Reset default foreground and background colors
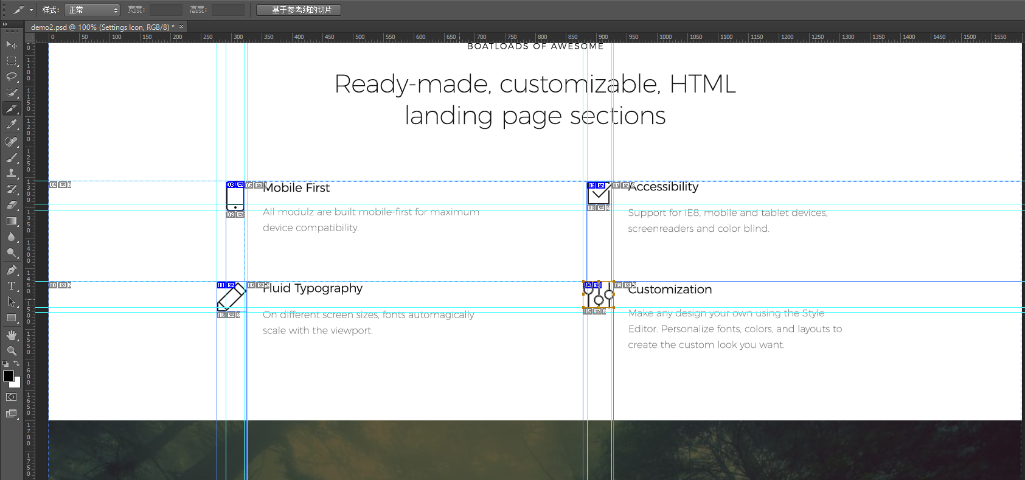 pos(5,364)
